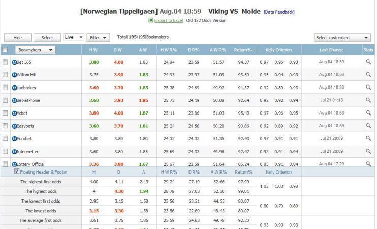Tick the checkbox for Bet 365 row
The image size is (377, 229).
(5, 62)
